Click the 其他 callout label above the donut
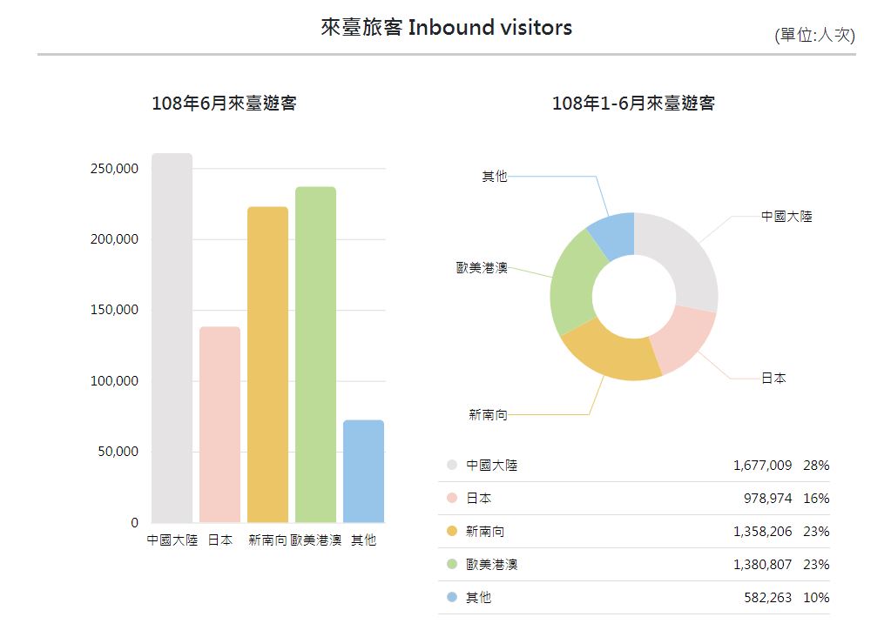The height and width of the screenshot is (637, 891). point(495,177)
